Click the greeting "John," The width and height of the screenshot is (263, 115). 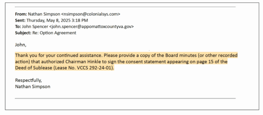(x=21, y=45)
